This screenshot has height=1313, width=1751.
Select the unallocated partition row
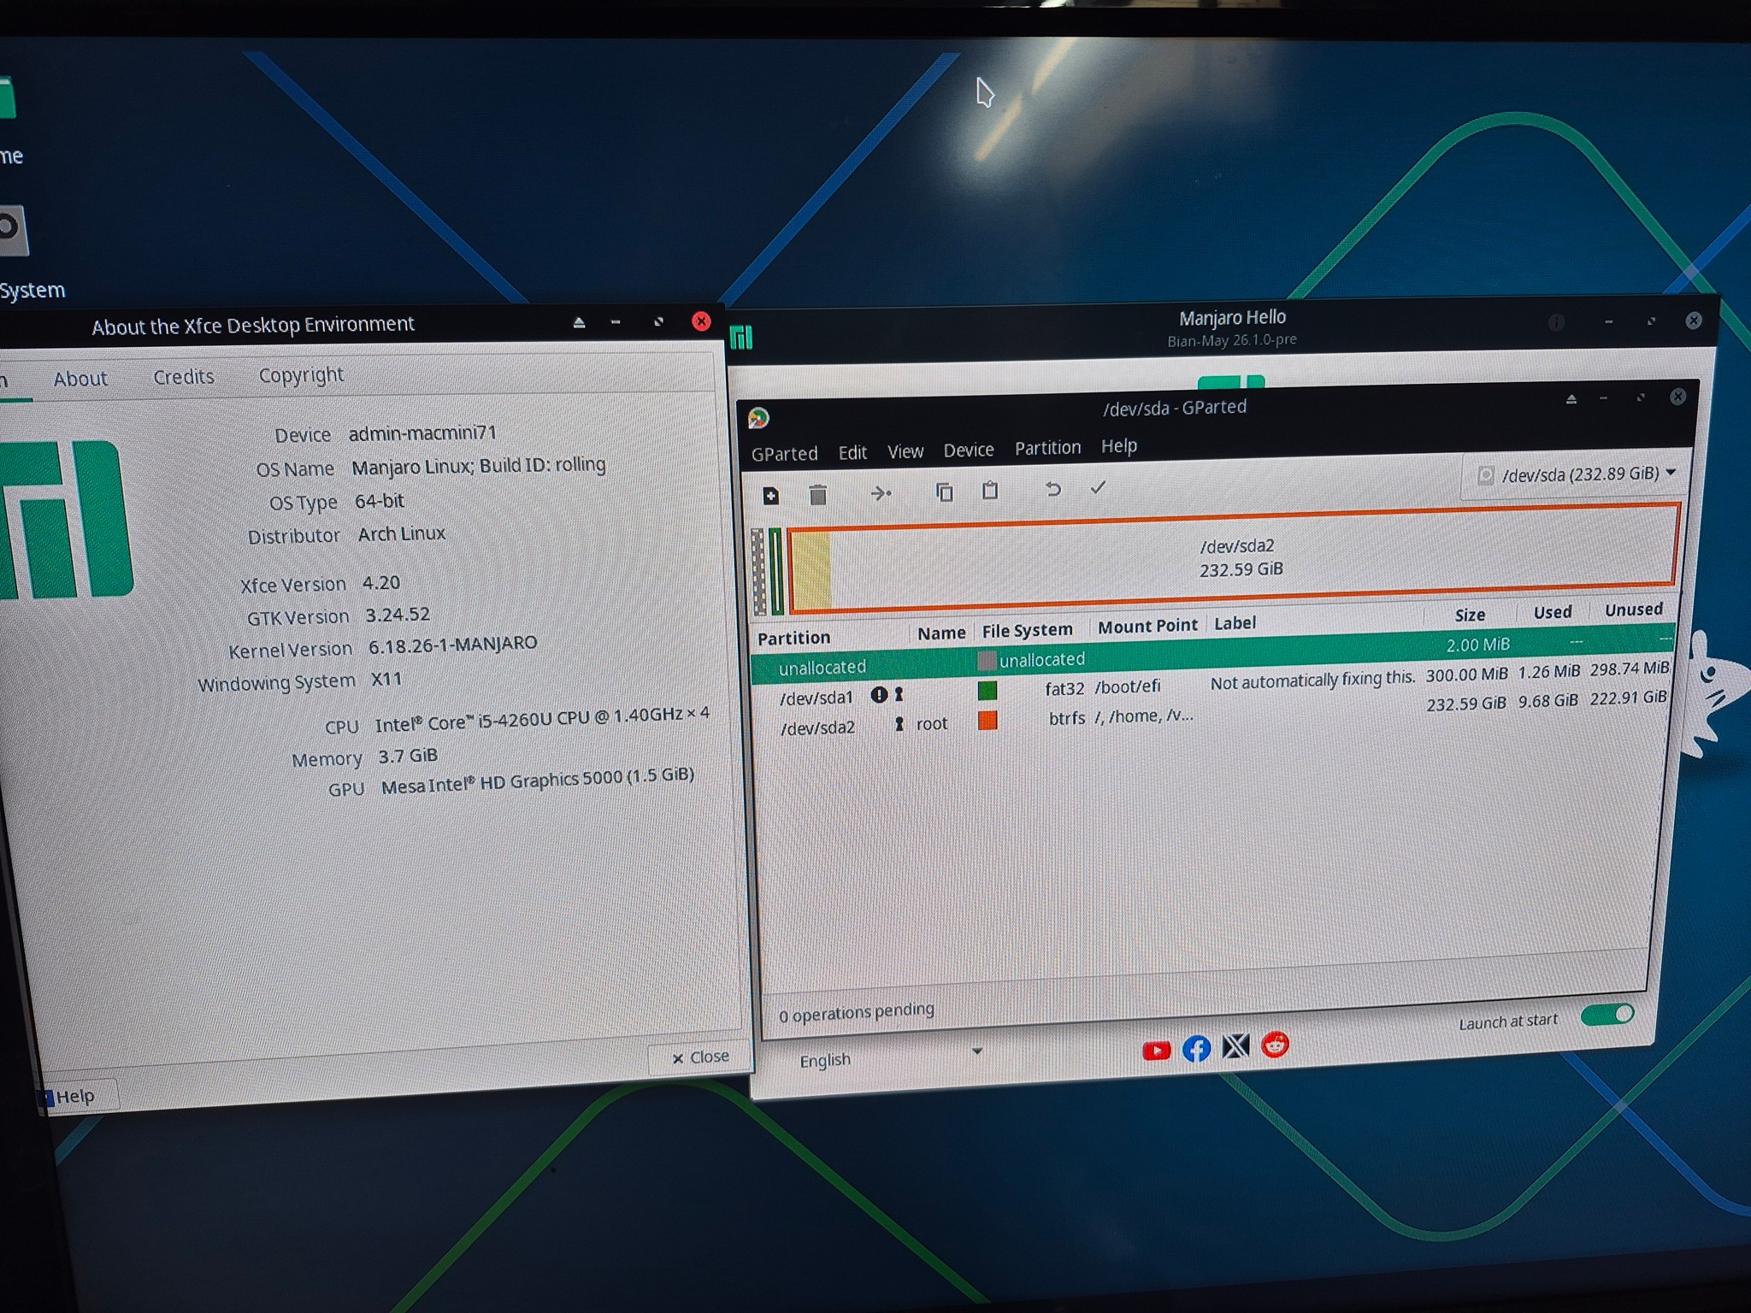[x=1212, y=655]
